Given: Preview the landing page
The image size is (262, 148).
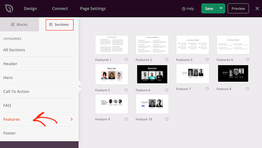Looking at the screenshot, I should click(238, 8).
